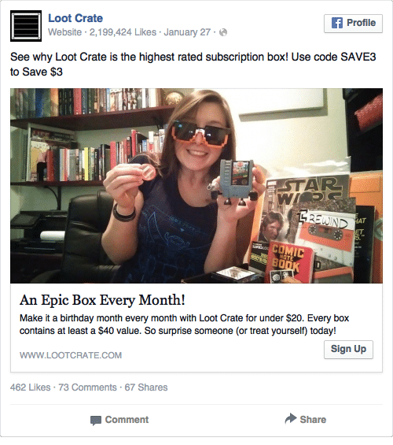This screenshot has height=445, width=393.
Task: Click the Website label under page name
Action: (64, 32)
